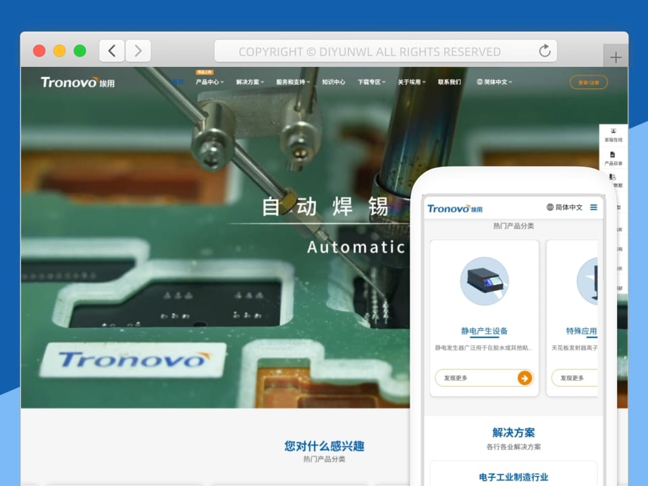
Task: Open 客服在线 in the right sidebar
Action: click(614, 135)
